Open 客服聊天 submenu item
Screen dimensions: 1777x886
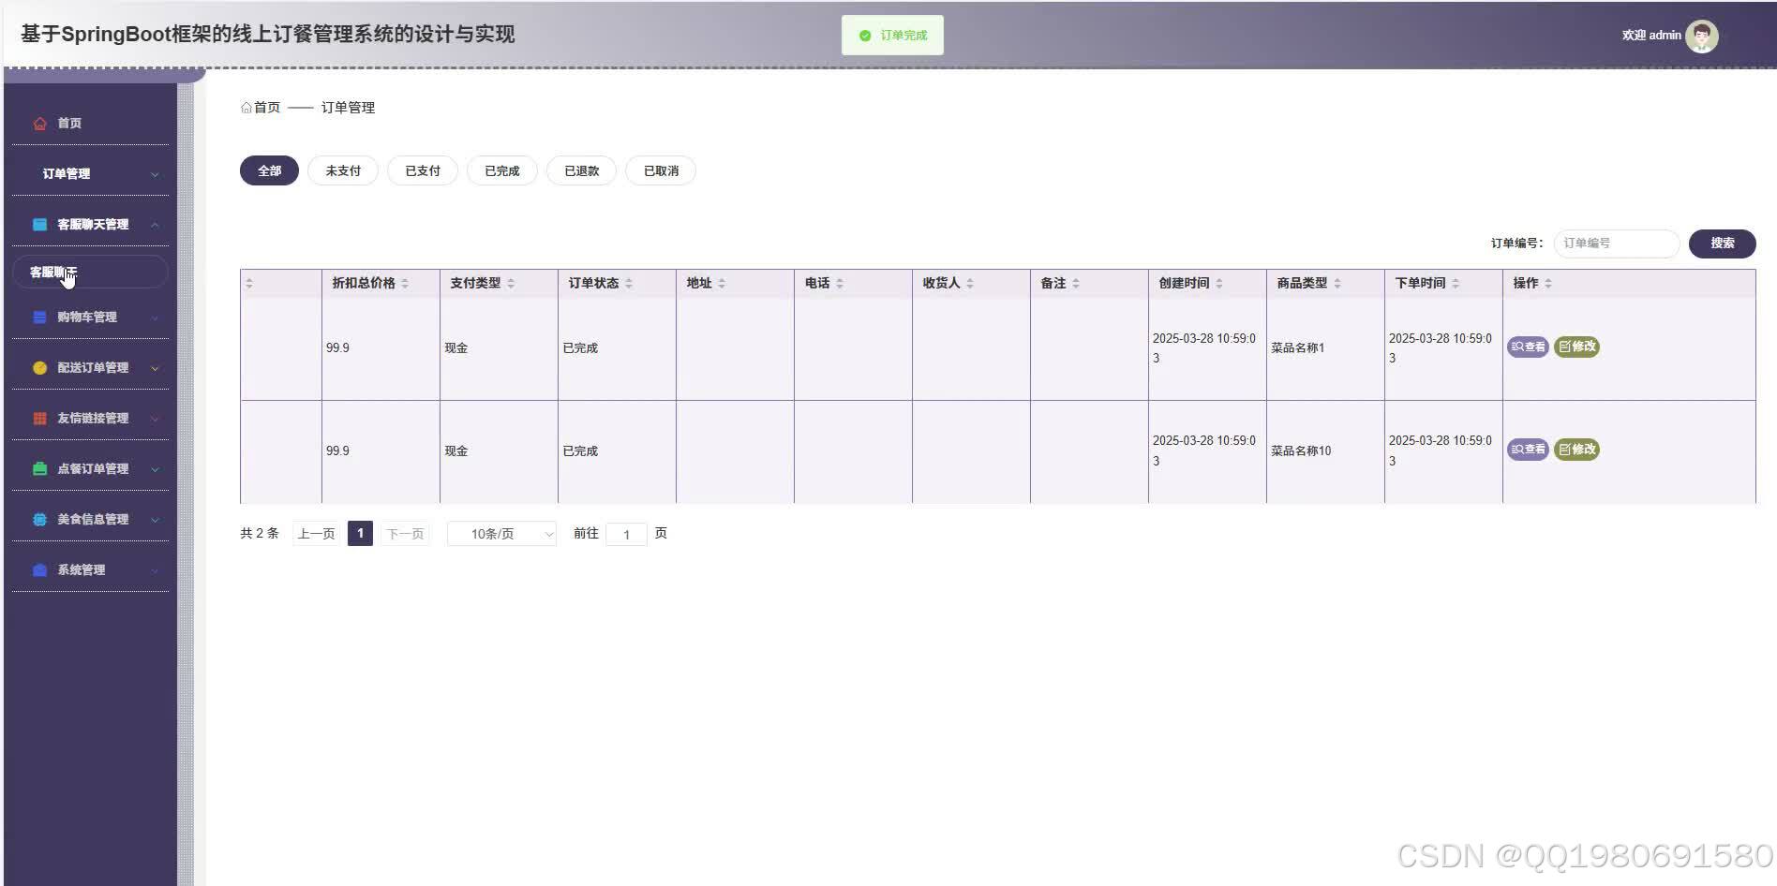coord(90,273)
